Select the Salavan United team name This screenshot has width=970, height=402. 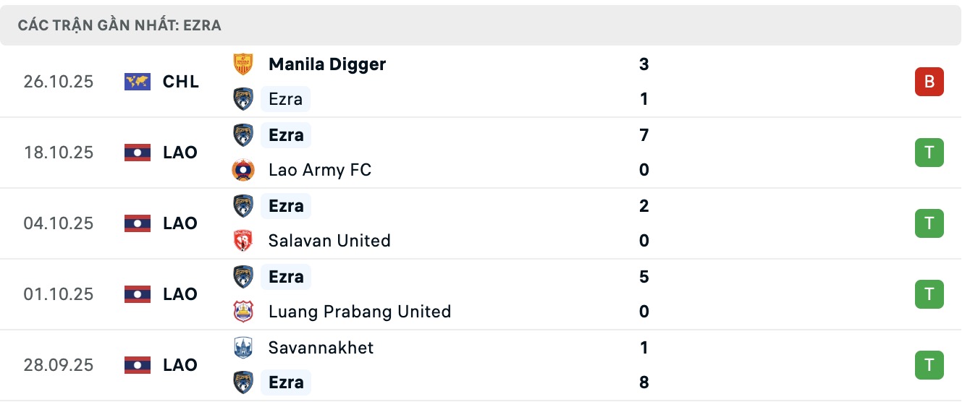pyautogui.click(x=329, y=241)
